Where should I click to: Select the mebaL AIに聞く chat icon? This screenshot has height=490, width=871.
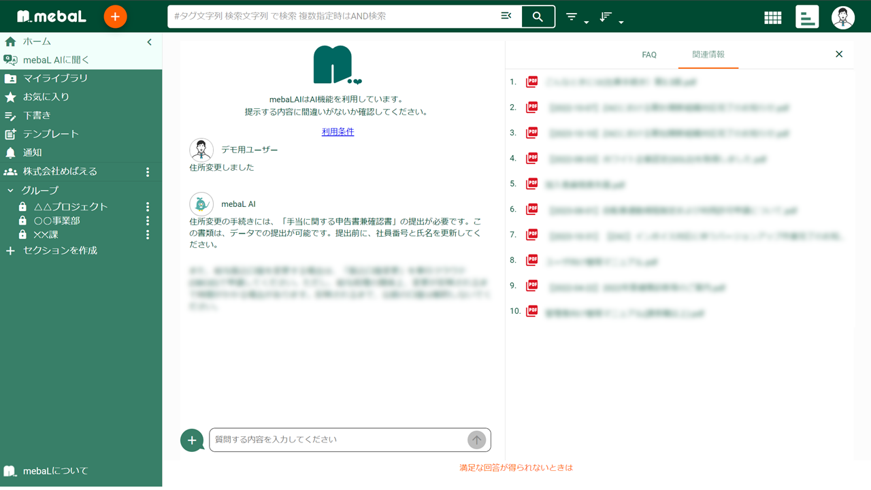coord(10,59)
